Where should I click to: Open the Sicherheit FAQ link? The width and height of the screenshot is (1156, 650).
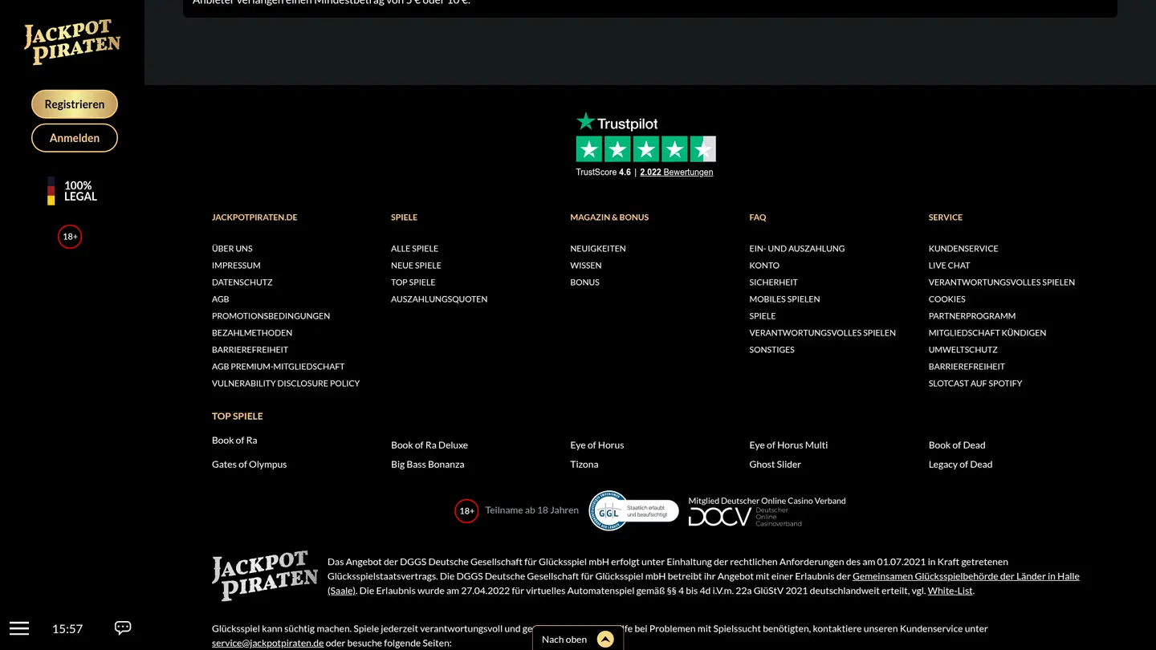click(x=773, y=282)
